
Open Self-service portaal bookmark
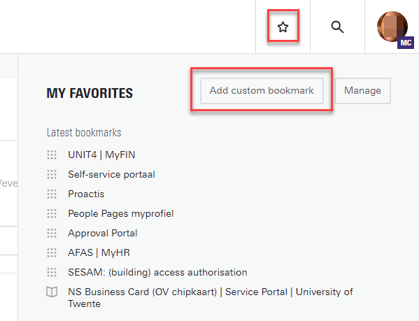(111, 174)
